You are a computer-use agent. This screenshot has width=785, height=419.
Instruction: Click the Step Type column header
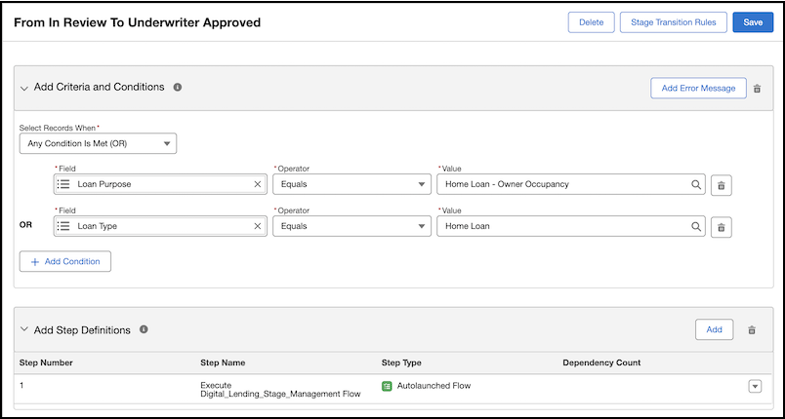[401, 362]
